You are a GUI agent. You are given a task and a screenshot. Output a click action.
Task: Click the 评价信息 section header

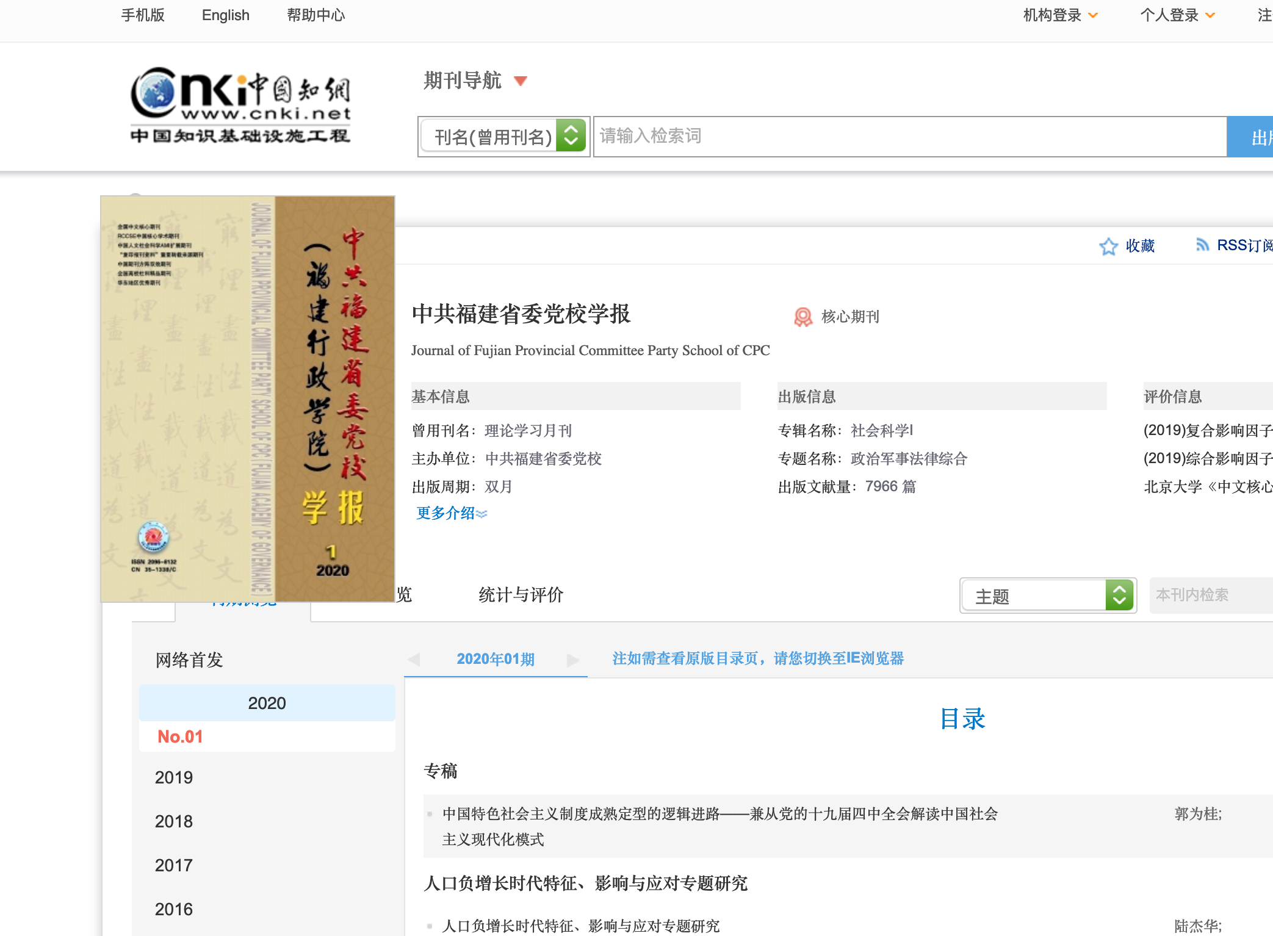[1208, 397]
